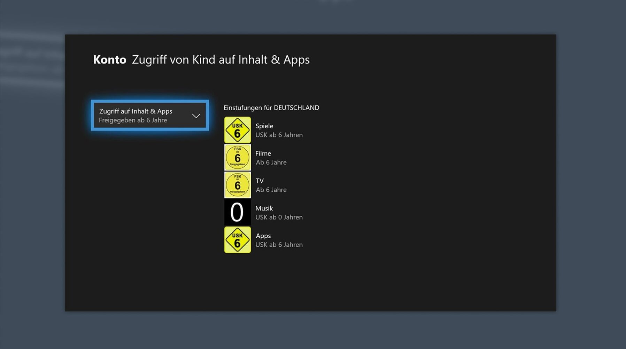Click the FSK 6 icon beside Filme
This screenshot has height=349, width=626.
click(x=237, y=158)
